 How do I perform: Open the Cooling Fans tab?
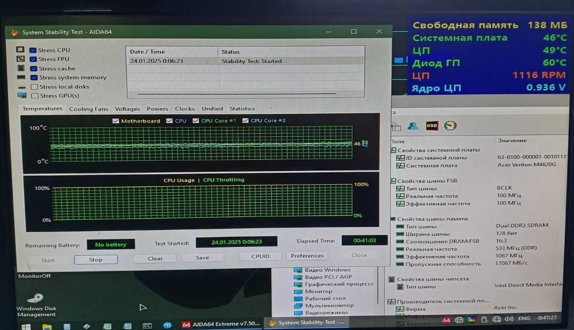pos(89,109)
